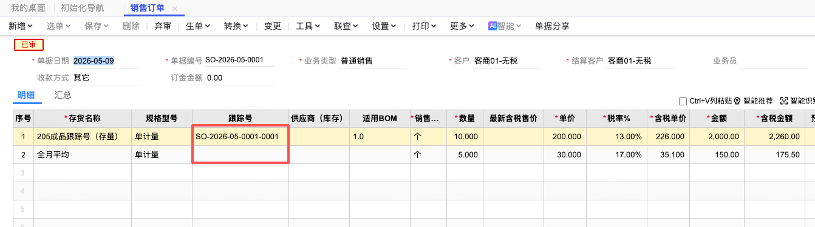Open the 联查 dropdown

click(x=346, y=26)
